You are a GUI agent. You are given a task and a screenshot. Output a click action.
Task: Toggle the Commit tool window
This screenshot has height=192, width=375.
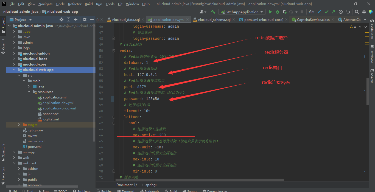coord(3,46)
